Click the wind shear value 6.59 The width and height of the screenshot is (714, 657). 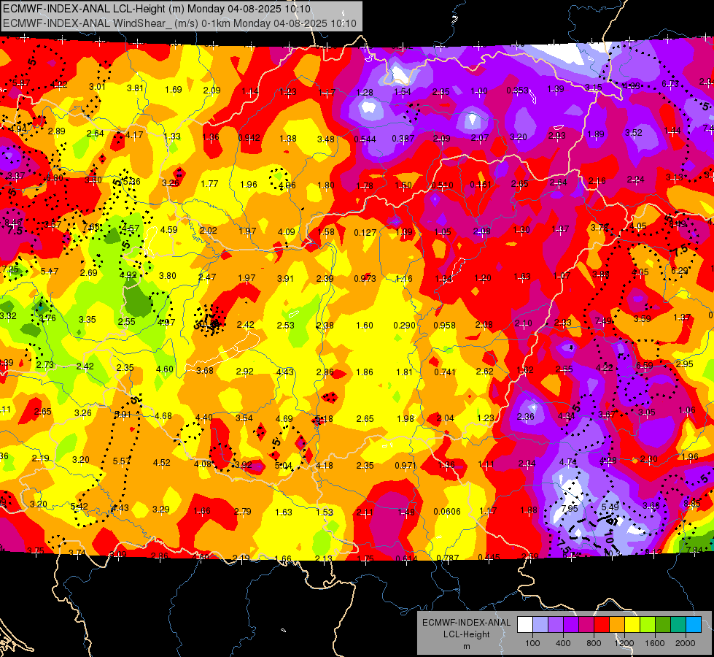click(x=644, y=365)
